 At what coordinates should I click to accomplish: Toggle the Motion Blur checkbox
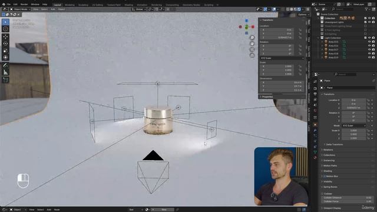(x=325, y=177)
